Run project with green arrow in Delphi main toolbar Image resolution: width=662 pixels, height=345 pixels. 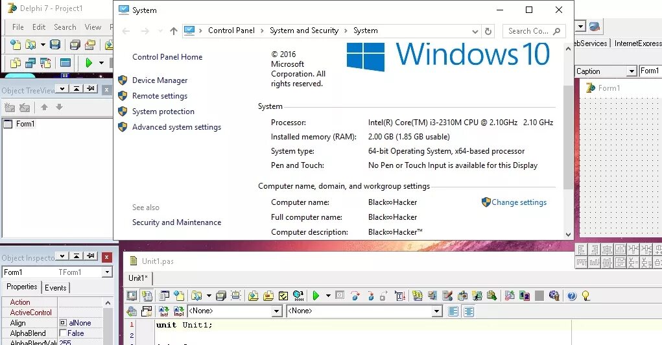89,64
